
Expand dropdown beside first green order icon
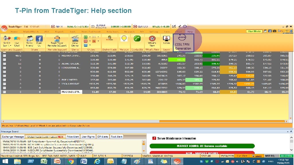pos(90,37)
